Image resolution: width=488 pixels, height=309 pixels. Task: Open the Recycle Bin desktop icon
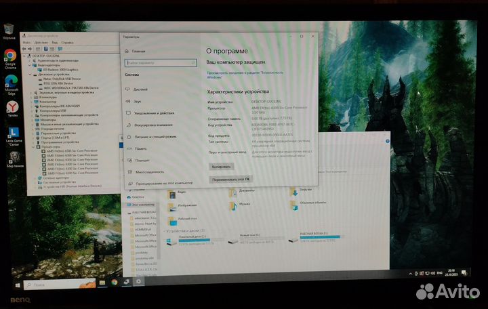pos(9,31)
